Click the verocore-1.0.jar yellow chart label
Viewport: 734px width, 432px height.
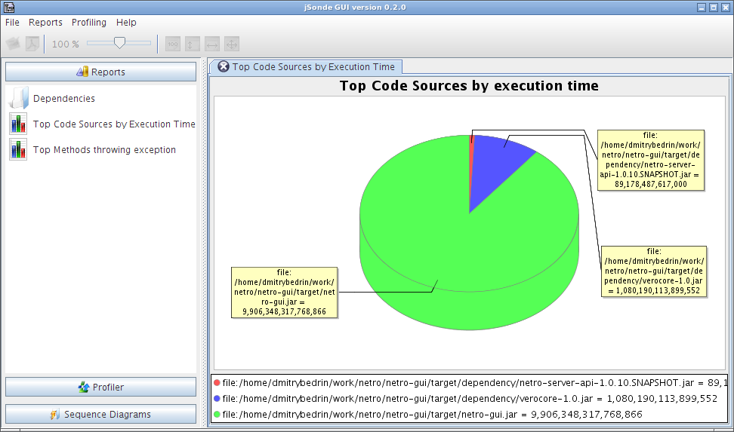(654, 271)
